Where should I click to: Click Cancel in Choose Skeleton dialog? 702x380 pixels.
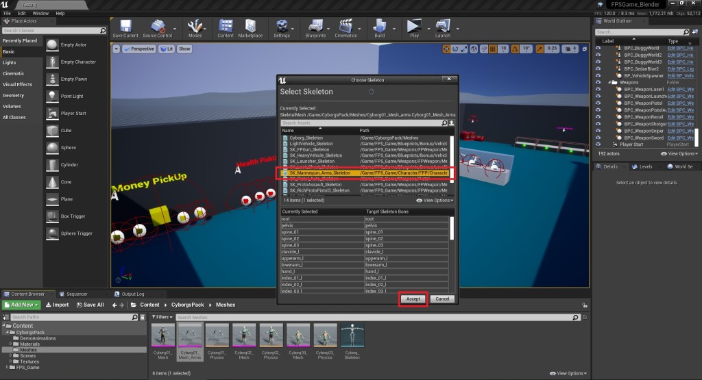coord(442,299)
